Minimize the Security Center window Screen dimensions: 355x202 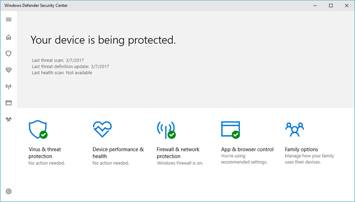[315, 5]
